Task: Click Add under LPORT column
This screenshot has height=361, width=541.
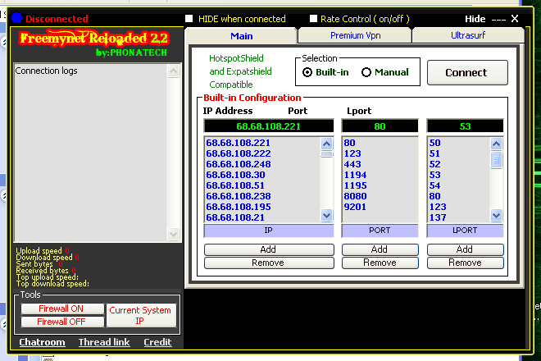Action: click(465, 249)
